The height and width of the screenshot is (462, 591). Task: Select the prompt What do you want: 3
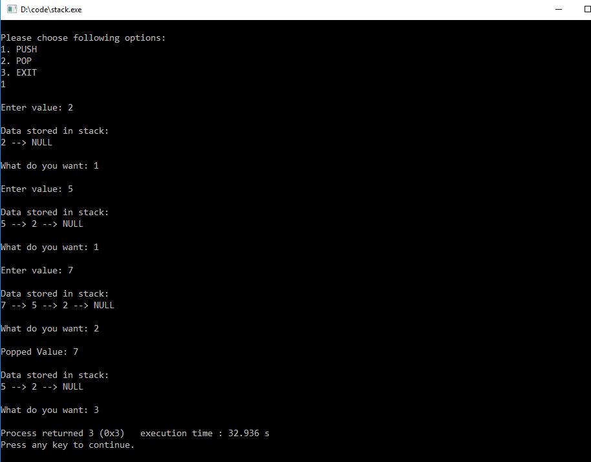click(x=50, y=410)
